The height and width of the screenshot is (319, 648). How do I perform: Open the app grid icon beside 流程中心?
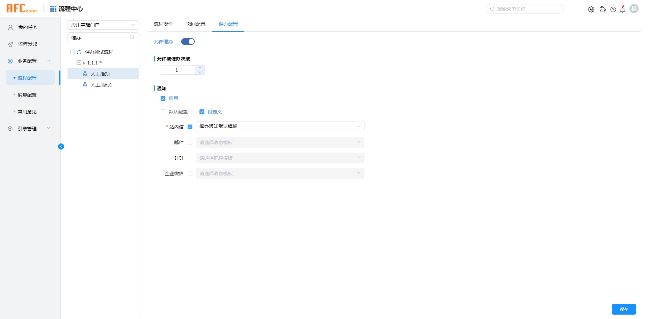pyautogui.click(x=53, y=9)
